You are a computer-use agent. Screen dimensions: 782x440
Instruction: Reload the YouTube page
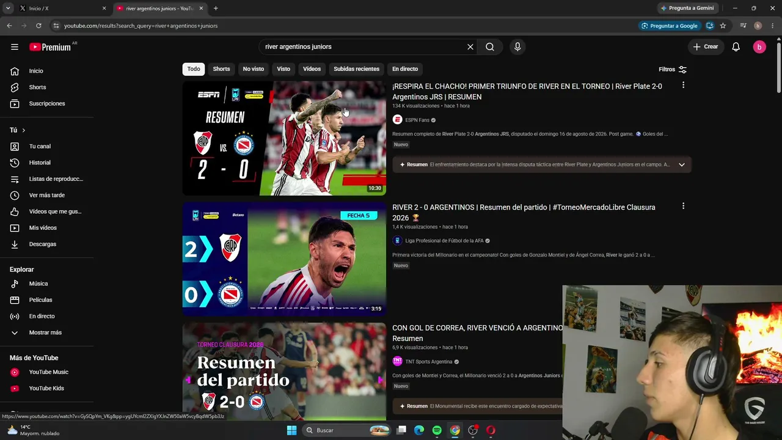click(x=38, y=26)
